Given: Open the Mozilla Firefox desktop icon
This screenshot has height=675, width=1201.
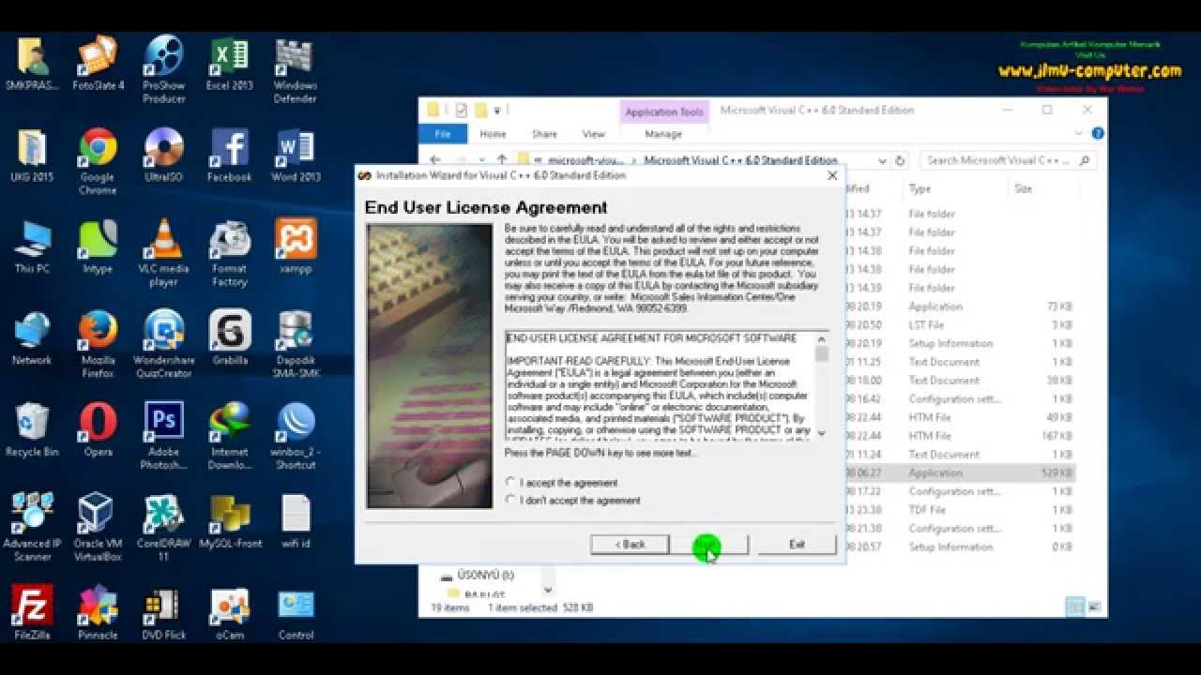Looking at the screenshot, I should [x=98, y=344].
